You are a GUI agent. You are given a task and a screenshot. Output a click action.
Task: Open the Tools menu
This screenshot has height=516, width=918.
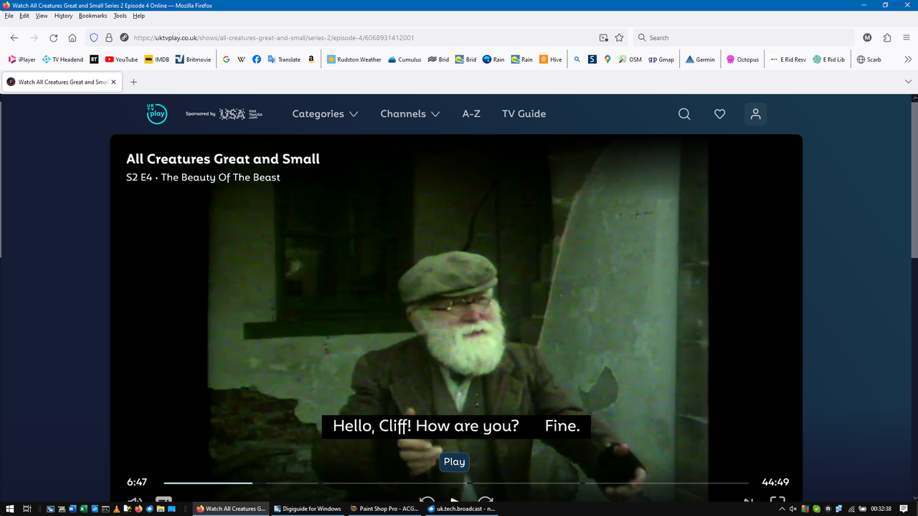pyautogui.click(x=120, y=16)
